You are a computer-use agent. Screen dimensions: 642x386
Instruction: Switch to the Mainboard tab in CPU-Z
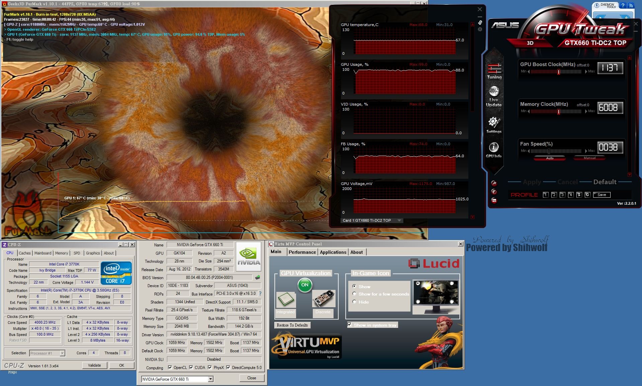[x=43, y=253]
